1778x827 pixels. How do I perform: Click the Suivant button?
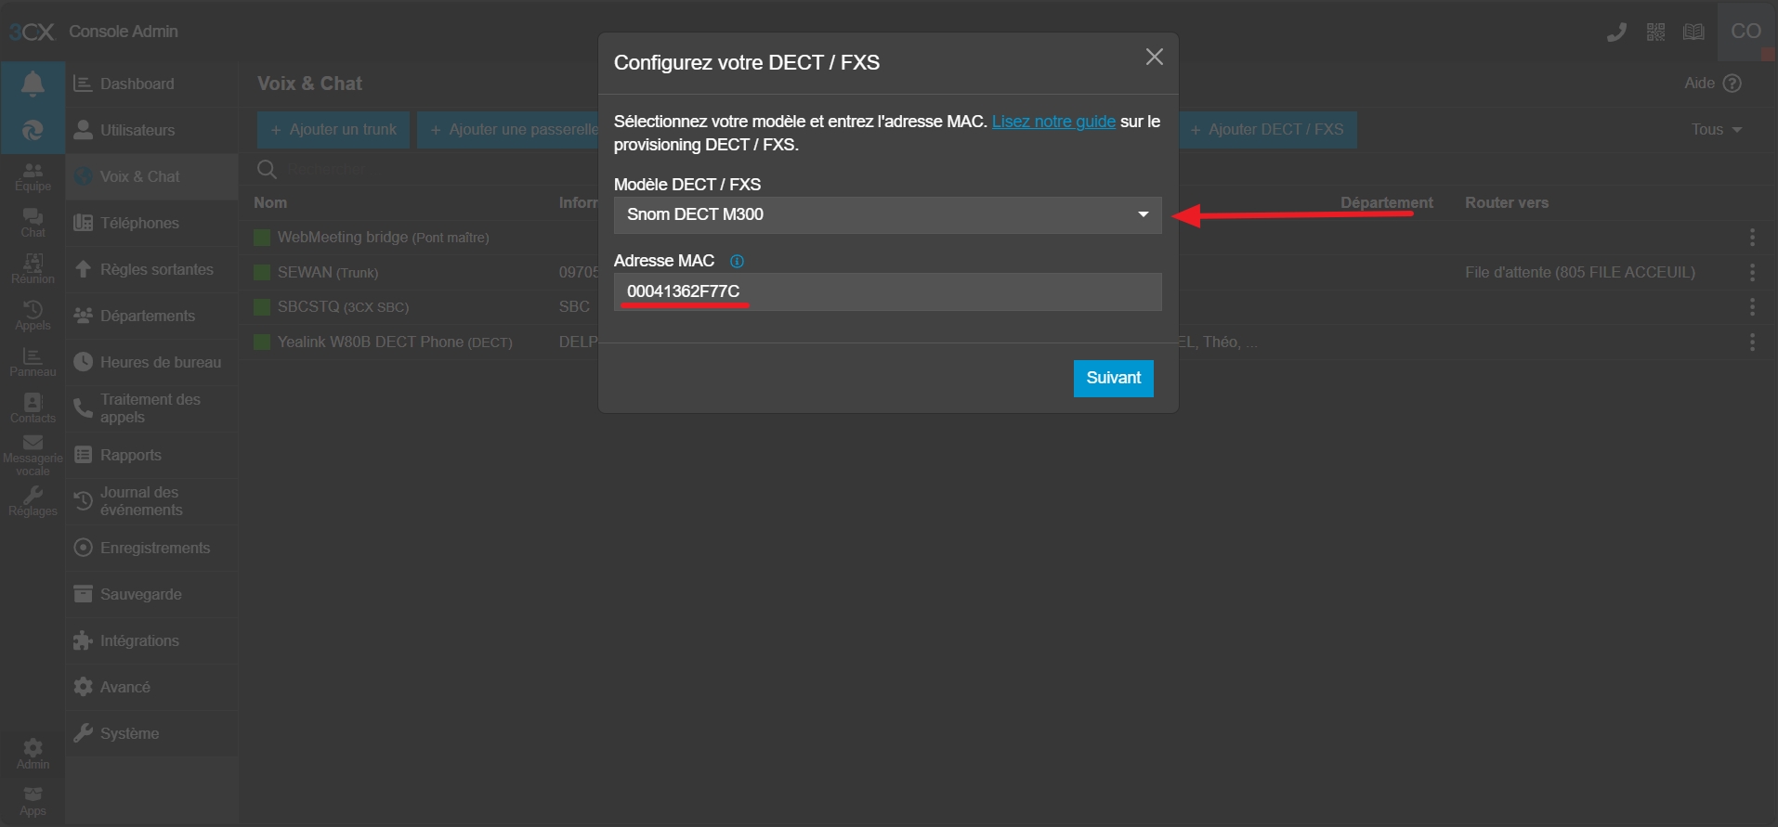(1113, 379)
